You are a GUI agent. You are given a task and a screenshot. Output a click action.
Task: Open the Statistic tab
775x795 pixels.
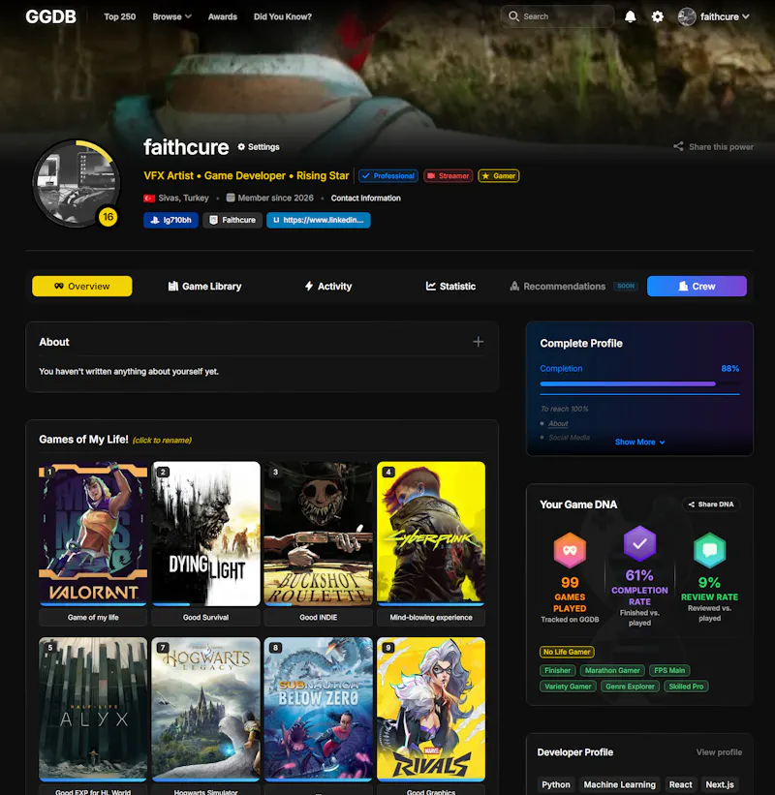tap(450, 287)
